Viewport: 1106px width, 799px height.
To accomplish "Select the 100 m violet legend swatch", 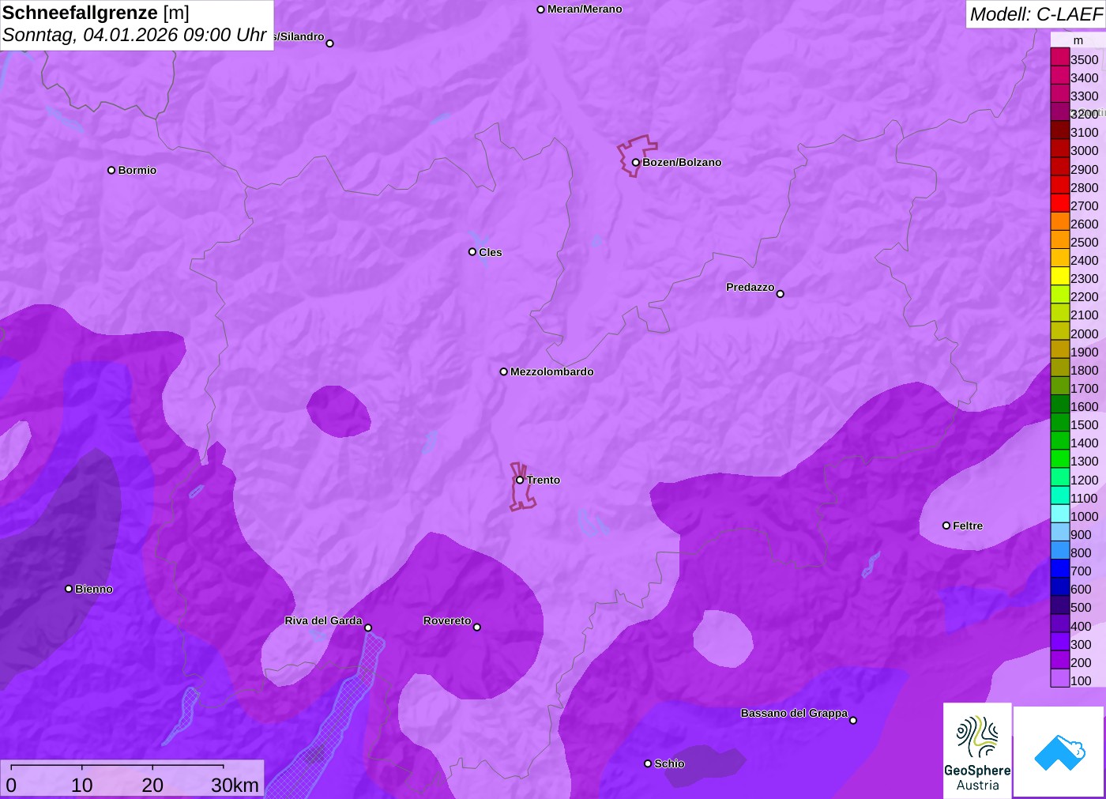I will pyautogui.click(x=1060, y=678).
